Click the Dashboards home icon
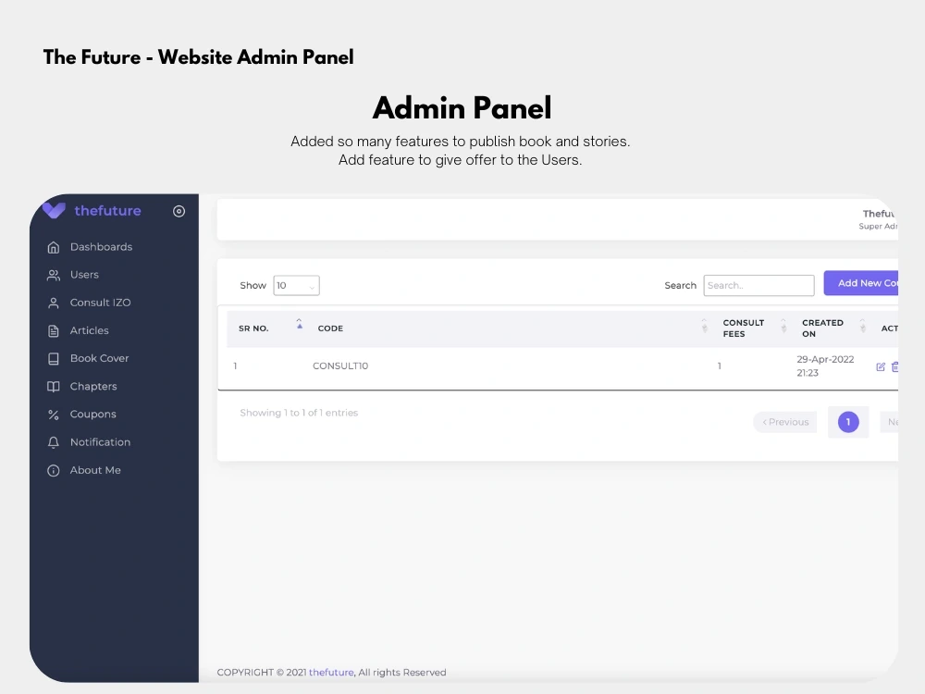Viewport: 925px width, 694px height. coord(53,247)
